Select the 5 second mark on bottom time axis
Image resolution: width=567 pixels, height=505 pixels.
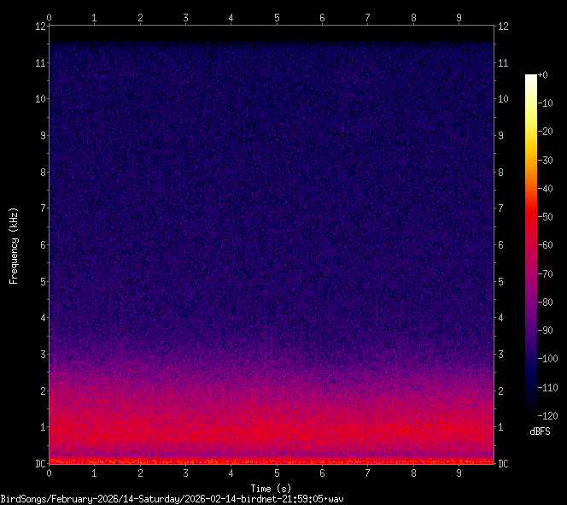pyautogui.click(x=277, y=473)
